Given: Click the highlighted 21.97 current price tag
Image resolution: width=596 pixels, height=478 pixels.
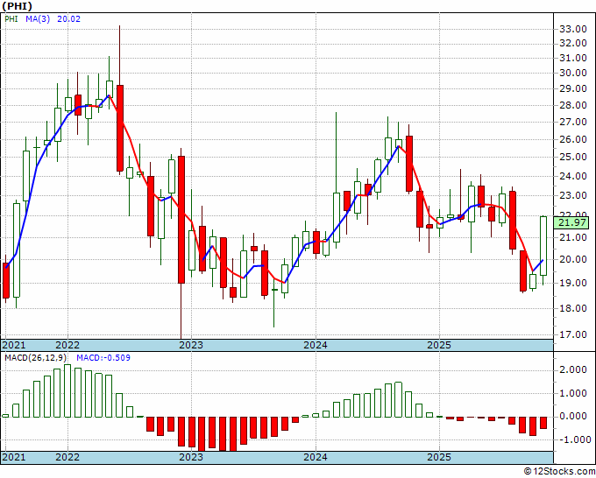Looking at the screenshot, I should pyautogui.click(x=573, y=222).
